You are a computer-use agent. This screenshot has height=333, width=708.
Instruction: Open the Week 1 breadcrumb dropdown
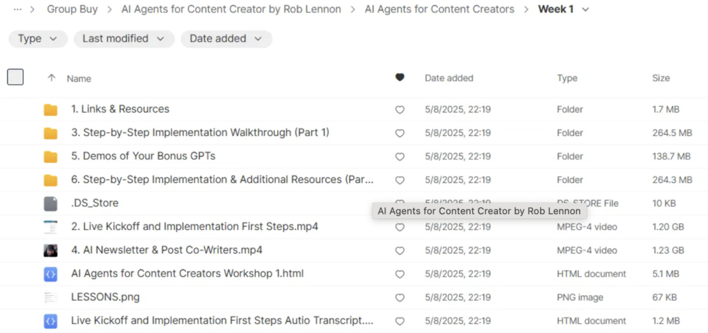(586, 10)
